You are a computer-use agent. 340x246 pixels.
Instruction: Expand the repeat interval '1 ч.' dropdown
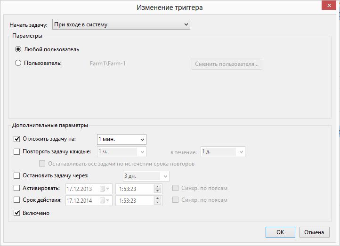(x=121, y=151)
